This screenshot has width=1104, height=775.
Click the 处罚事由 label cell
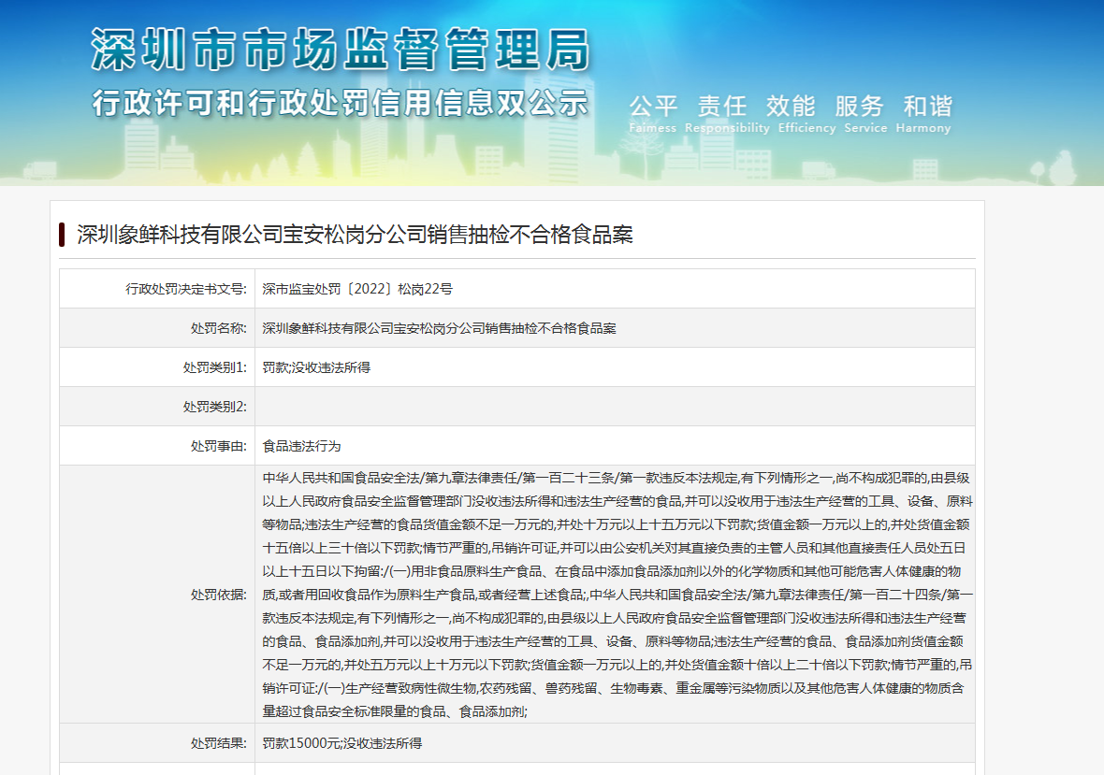click(157, 446)
